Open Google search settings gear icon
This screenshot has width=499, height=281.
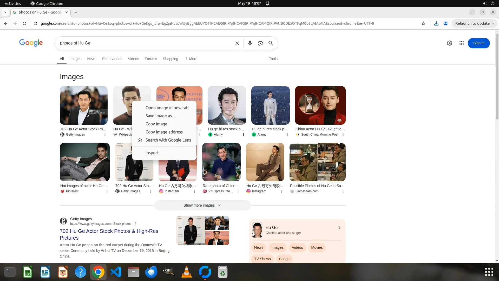tap(449, 43)
